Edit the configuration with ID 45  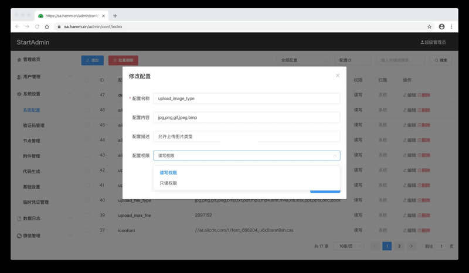click(x=409, y=125)
